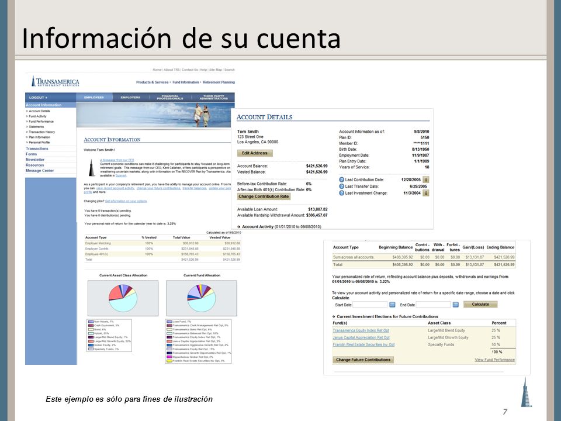This screenshot has width=561, height=421.
Task: Switch to the Financial Professionals tab
Action: (x=170, y=98)
